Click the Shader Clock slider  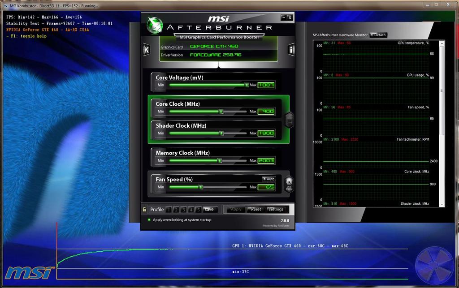click(x=208, y=133)
